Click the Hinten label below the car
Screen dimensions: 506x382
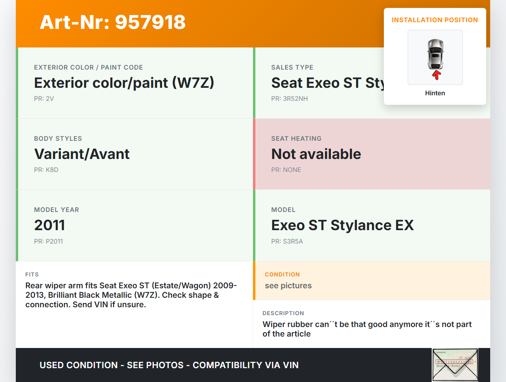click(435, 93)
